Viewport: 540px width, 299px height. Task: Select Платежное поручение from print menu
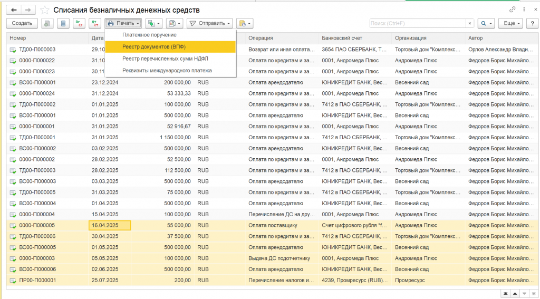pos(149,35)
